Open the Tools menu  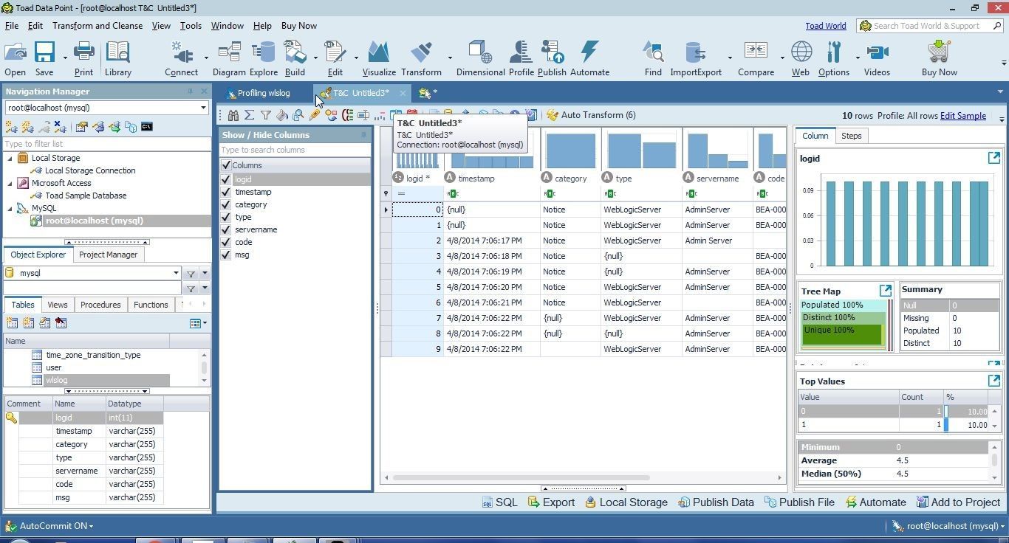(x=191, y=26)
